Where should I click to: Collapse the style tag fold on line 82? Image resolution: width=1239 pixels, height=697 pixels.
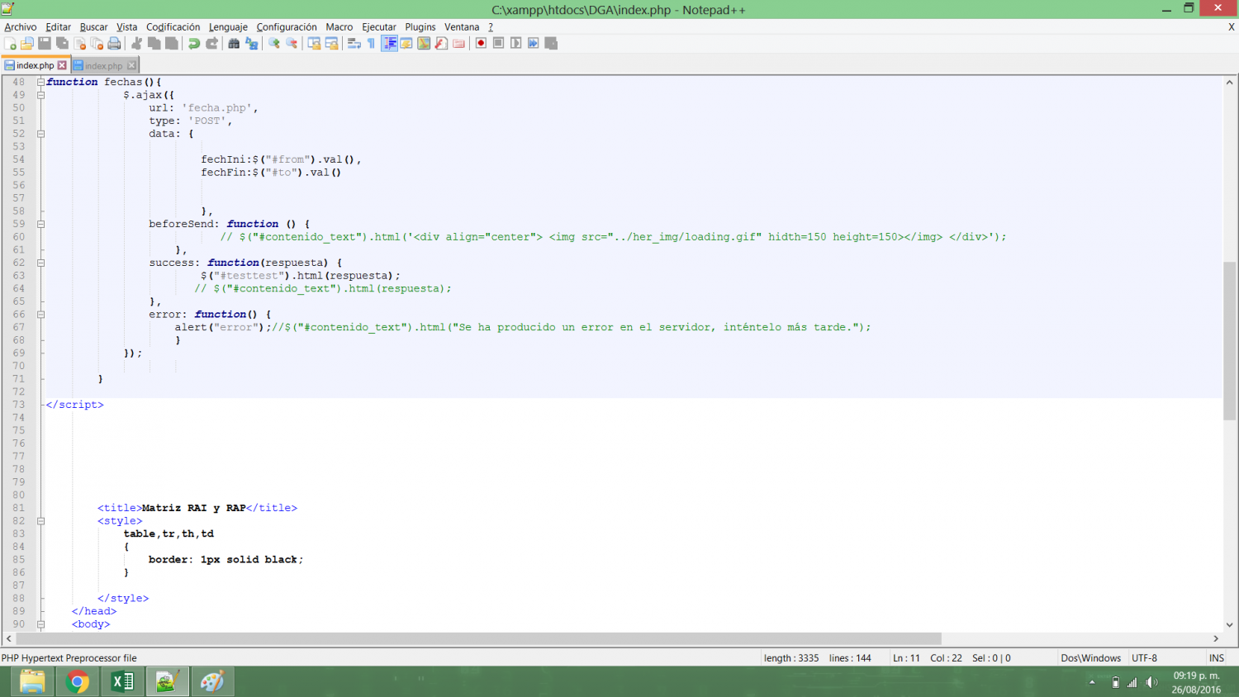(40, 521)
